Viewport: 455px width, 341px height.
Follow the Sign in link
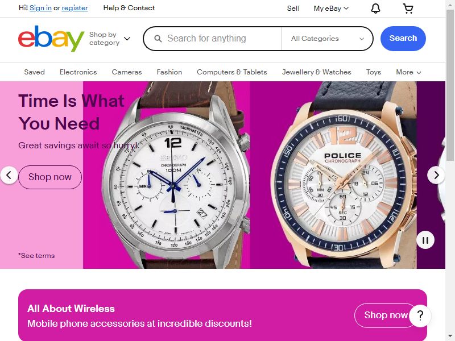coord(40,8)
